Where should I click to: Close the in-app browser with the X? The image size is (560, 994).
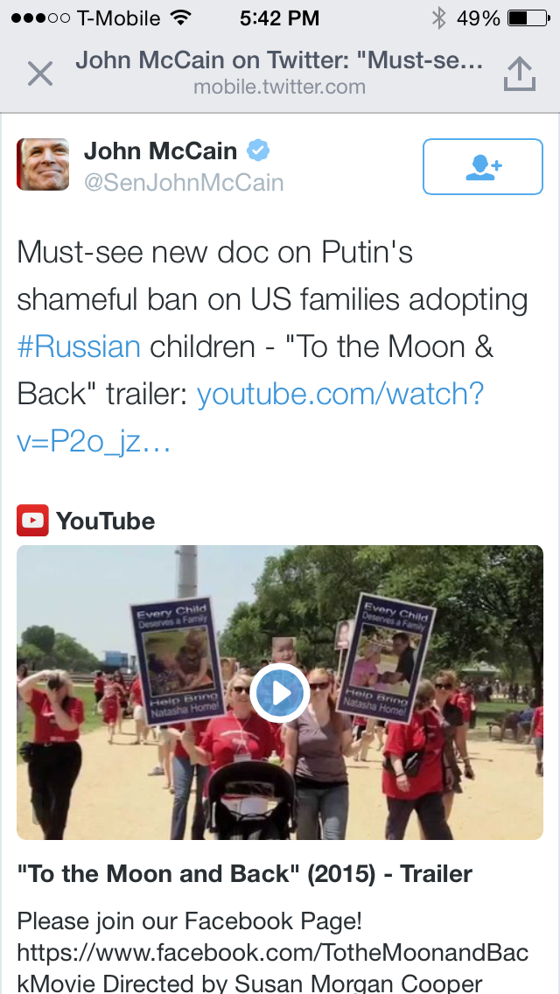pos(40,73)
